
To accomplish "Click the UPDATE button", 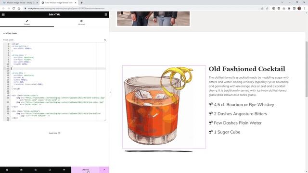I will 85,170.
